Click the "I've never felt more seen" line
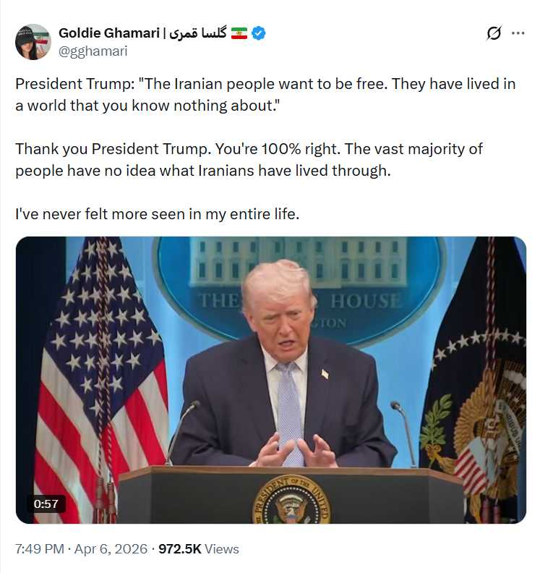 pyautogui.click(x=156, y=215)
